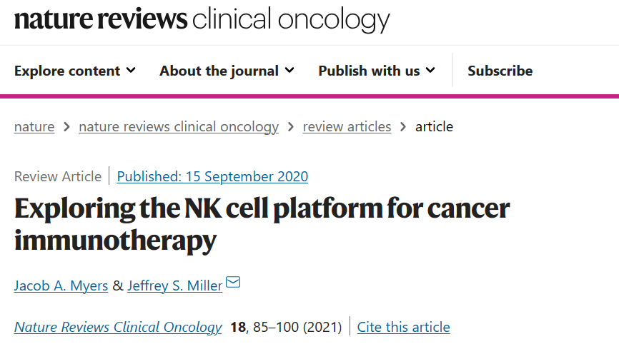Click the chevron arrow next to Explore content
619x349 pixels.
131,71
